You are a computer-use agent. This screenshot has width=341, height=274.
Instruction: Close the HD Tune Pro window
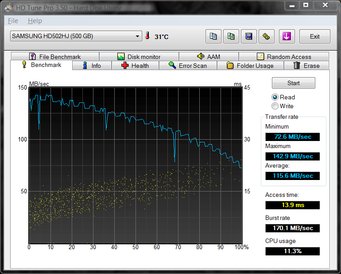tap(325, 5)
